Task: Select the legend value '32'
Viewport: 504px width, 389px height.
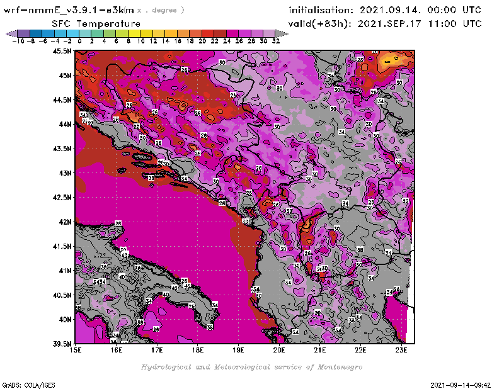Action: pos(276,41)
